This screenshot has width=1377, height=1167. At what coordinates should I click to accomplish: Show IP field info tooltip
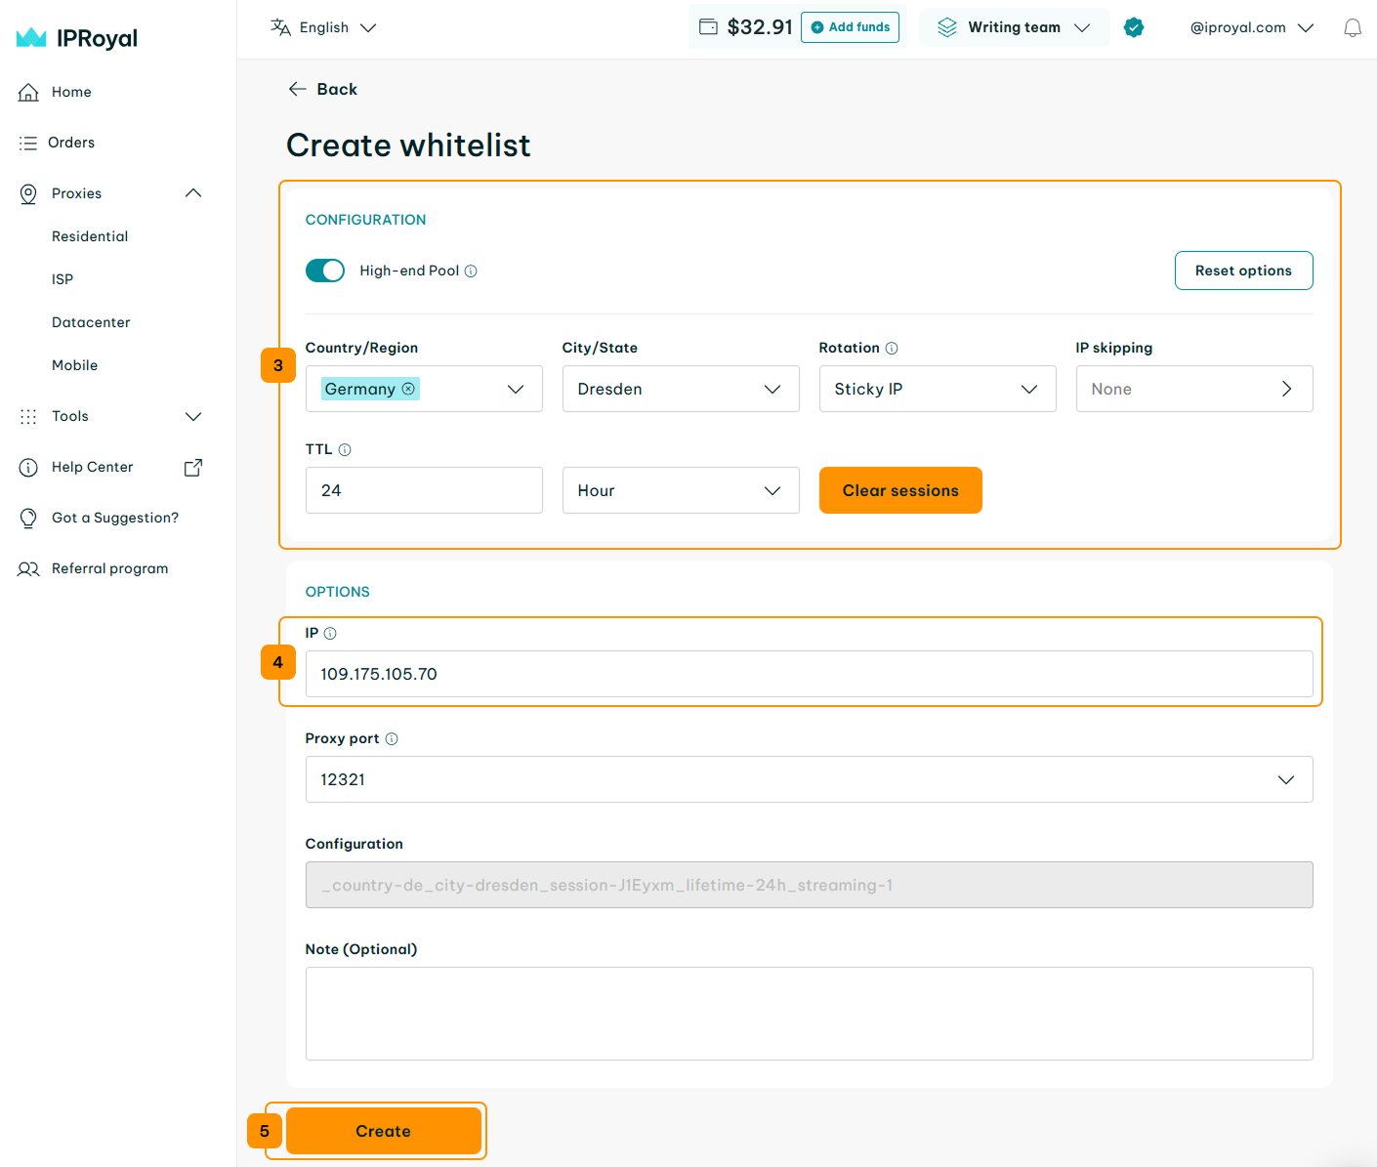pyautogui.click(x=330, y=633)
